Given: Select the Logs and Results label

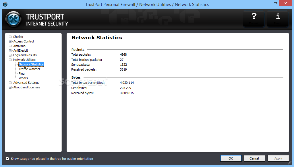Looking at the screenshot, I should pyautogui.click(x=25, y=55).
